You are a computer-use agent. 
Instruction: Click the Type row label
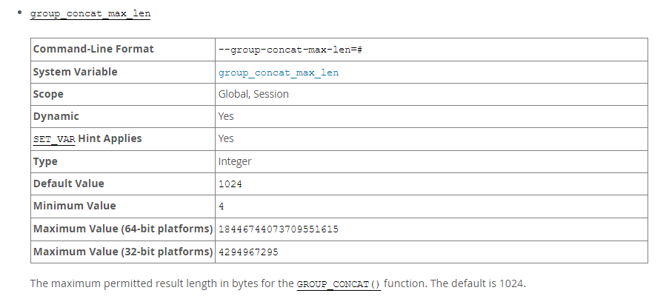tap(45, 161)
